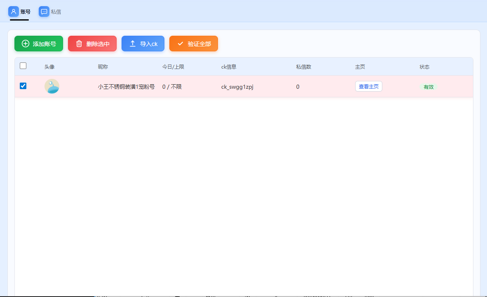
Task: Click the trash can icon on 删除选中
Action: tap(79, 44)
